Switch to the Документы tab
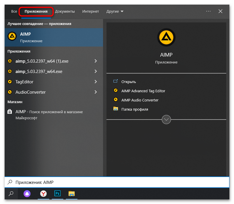This screenshot has width=234, height=204. tap(65, 11)
